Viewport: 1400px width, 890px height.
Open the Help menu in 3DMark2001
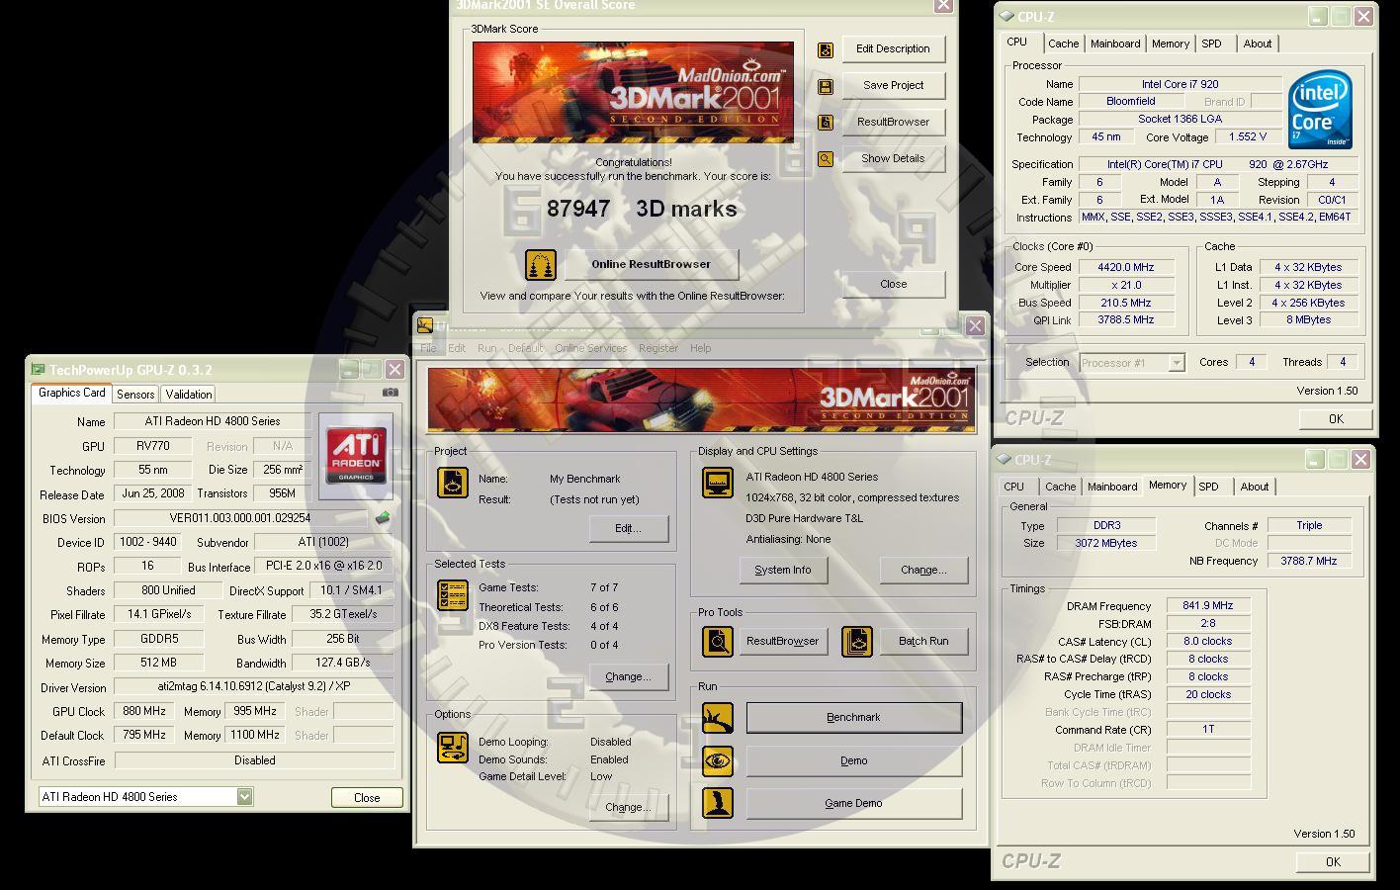pos(700,348)
